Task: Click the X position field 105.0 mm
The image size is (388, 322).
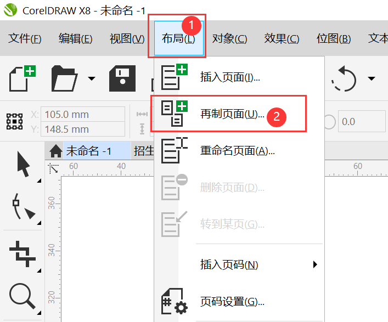Action: [83, 114]
